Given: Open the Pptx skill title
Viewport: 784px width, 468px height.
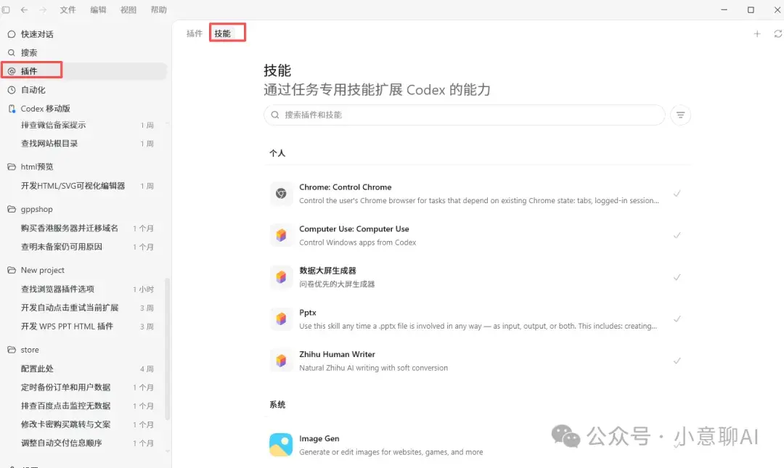Looking at the screenshot, I should [308, 313].
